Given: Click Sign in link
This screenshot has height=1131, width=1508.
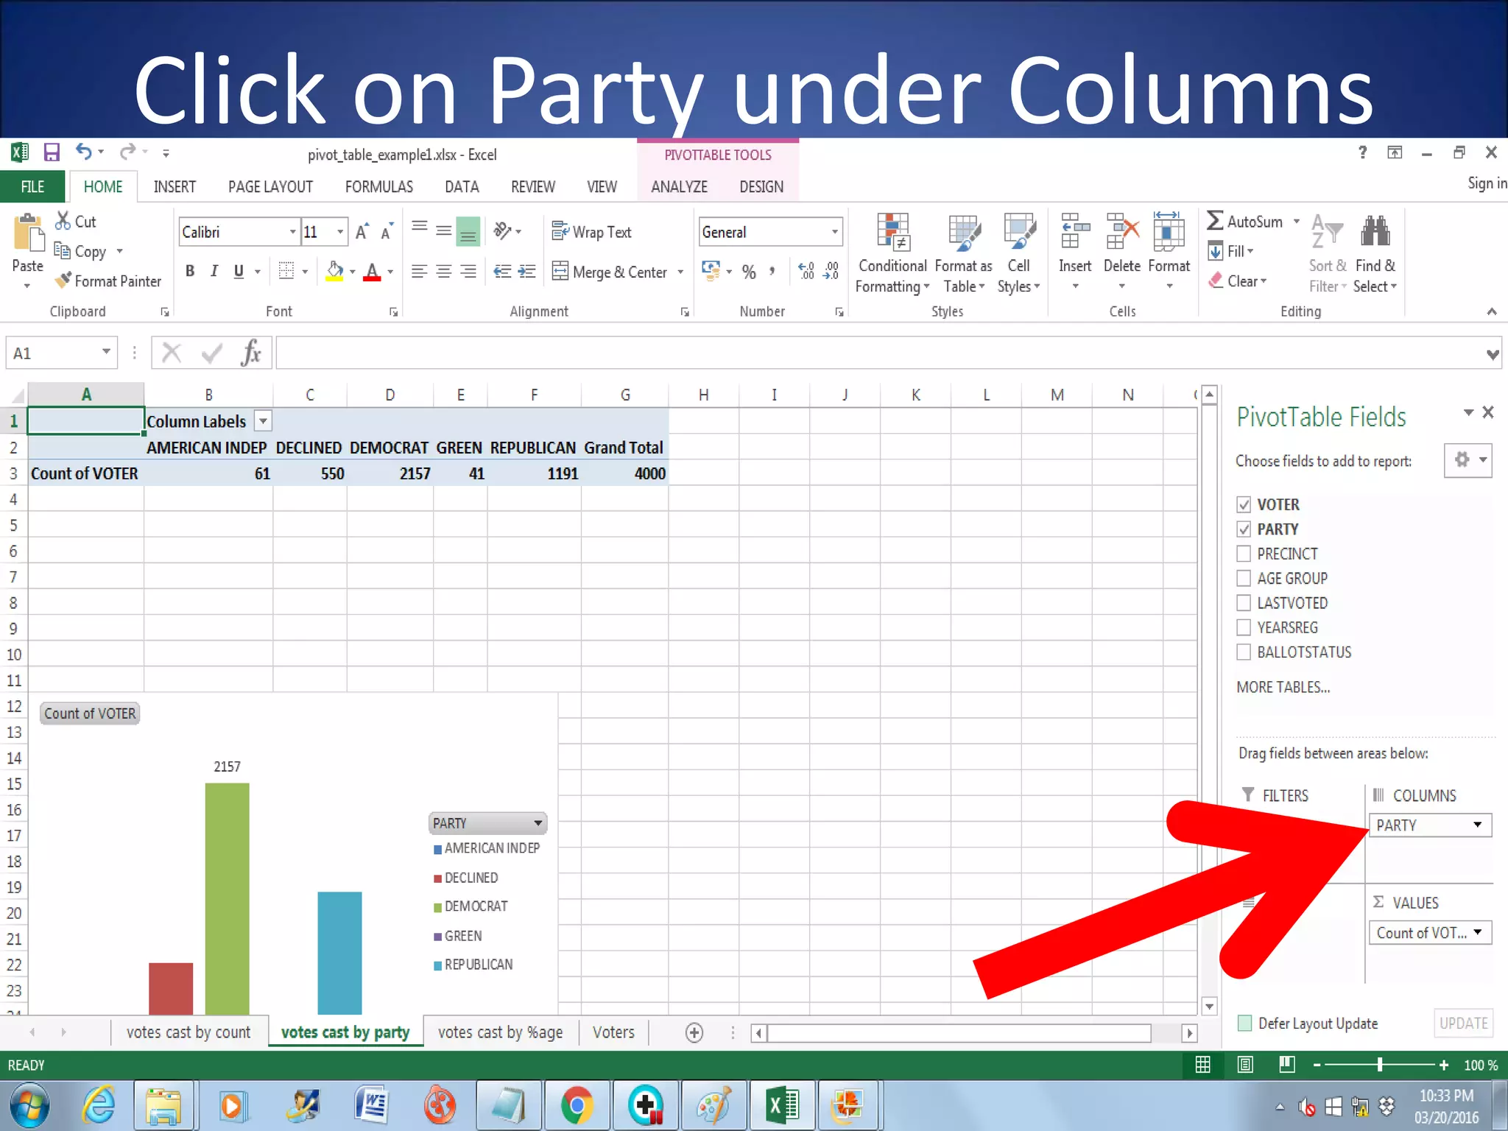Looking at the screenshot, I should click(1487, 183).
